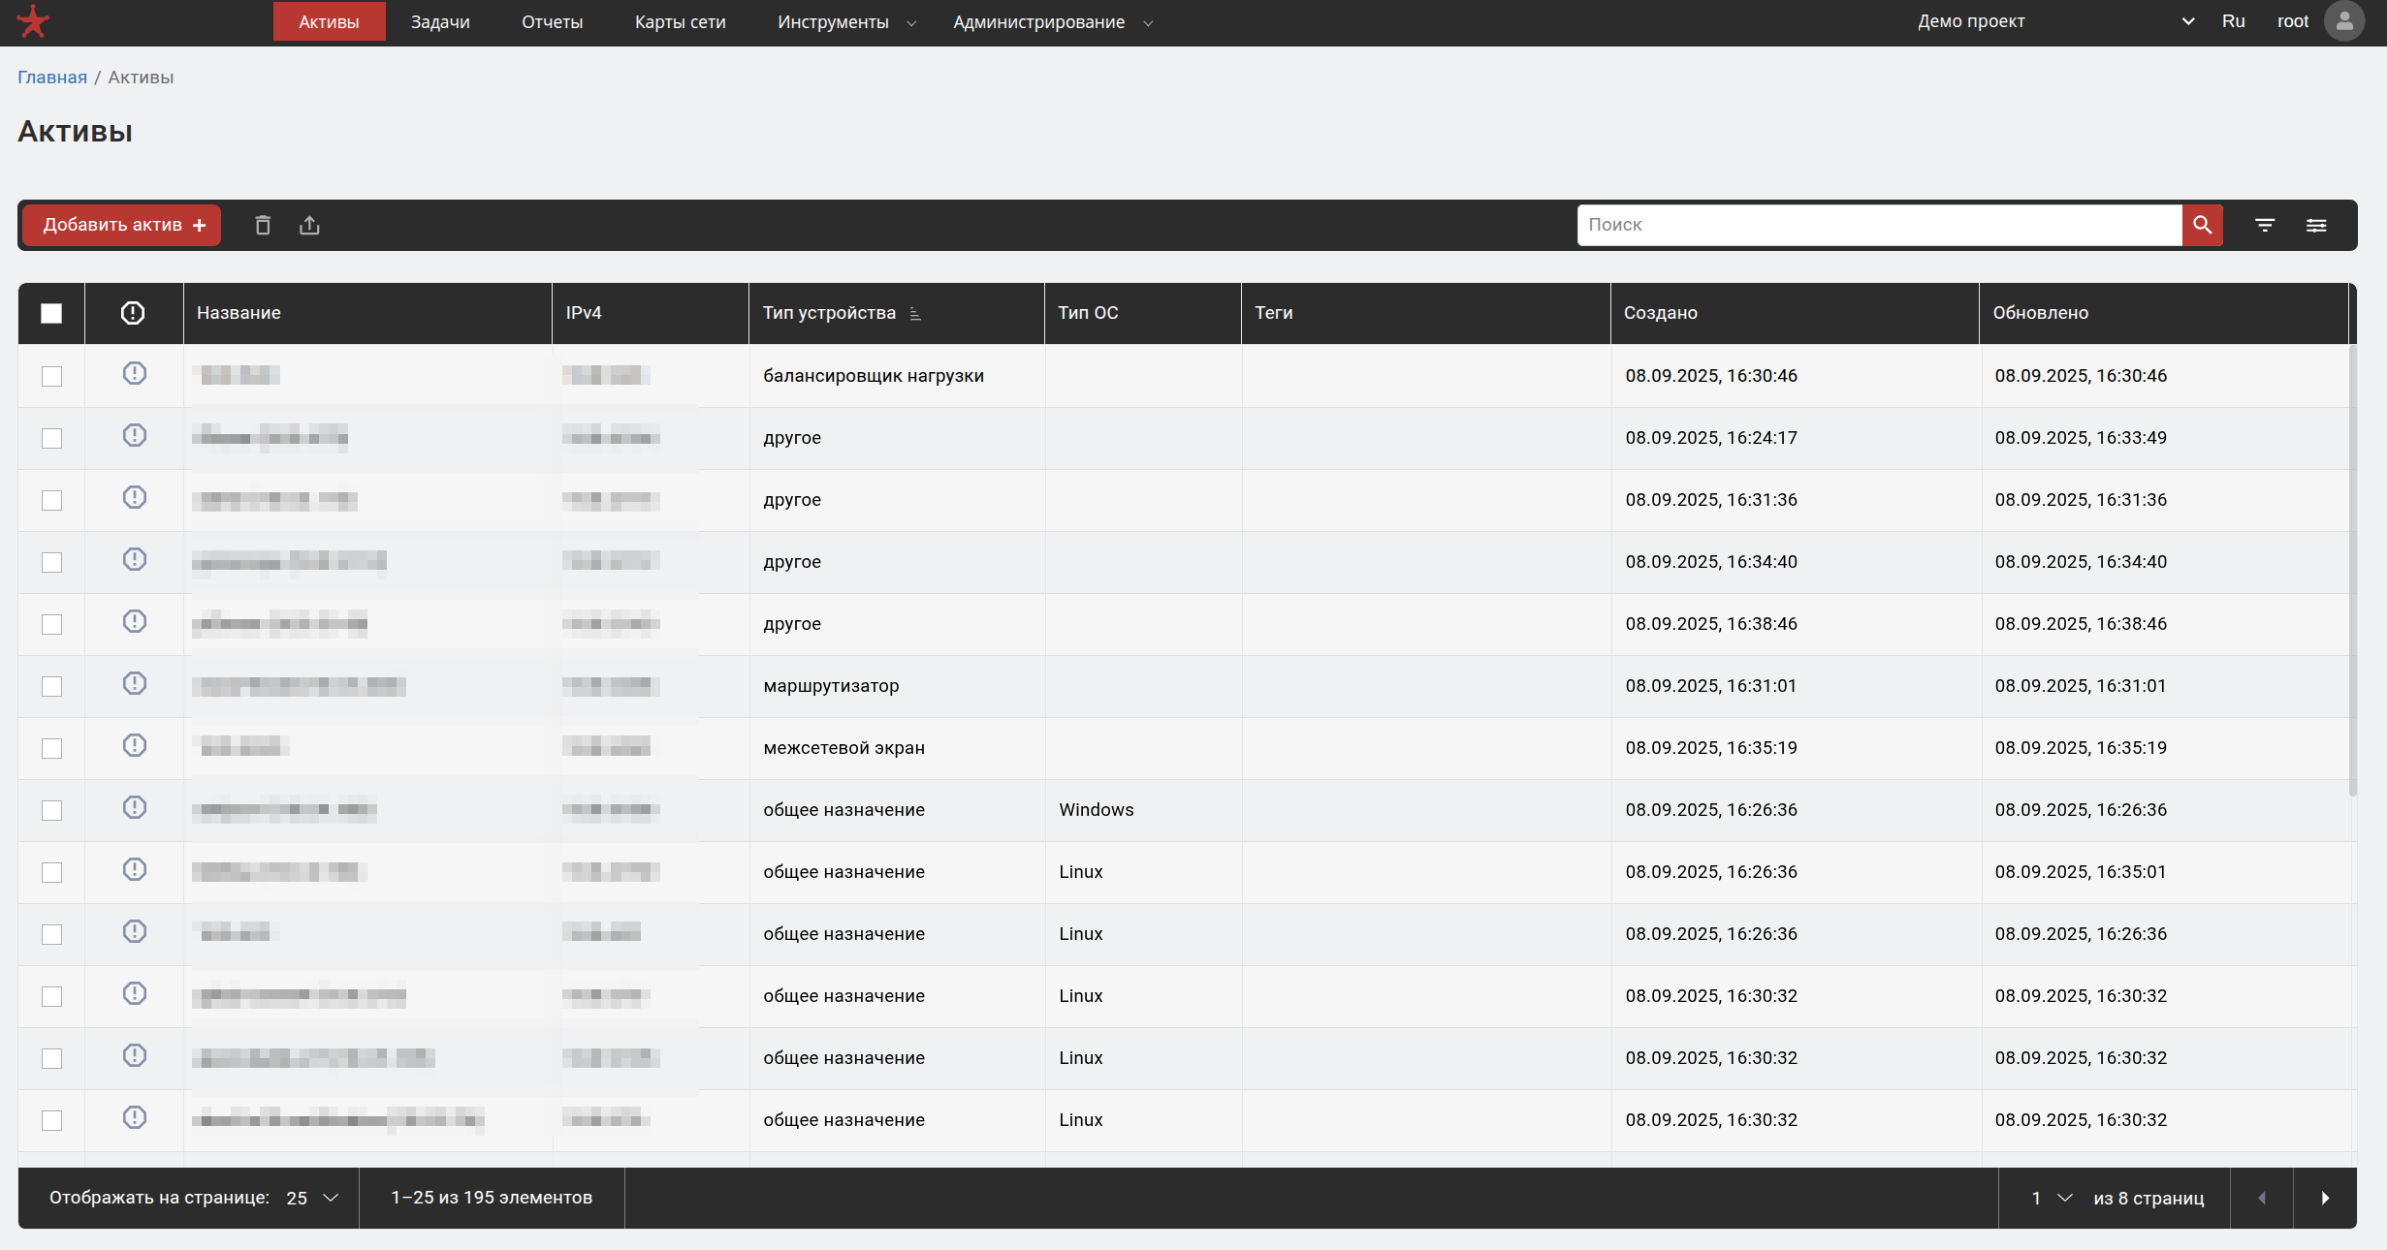Click the alert icon in table header
The height and width of the screenshot is (1250, 2387).
tap(133, 313)
